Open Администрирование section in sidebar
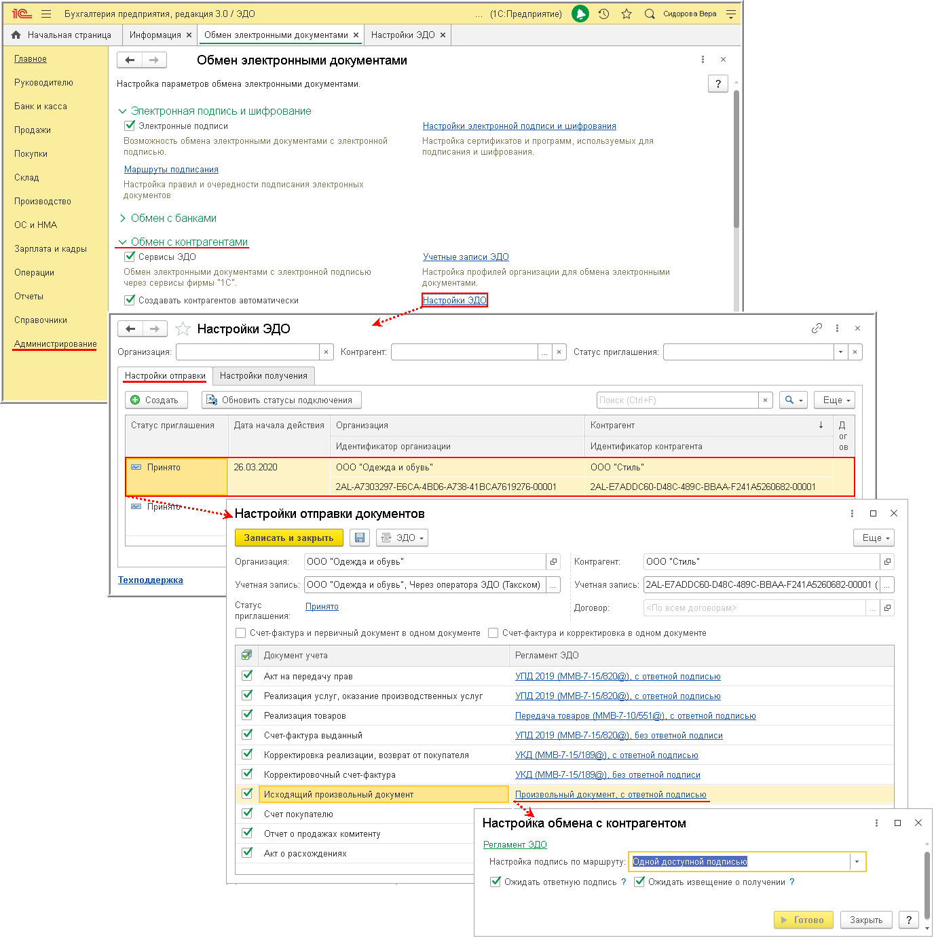Image resolution: width=934 pixels, height=938 pixels. coord(56,344)
